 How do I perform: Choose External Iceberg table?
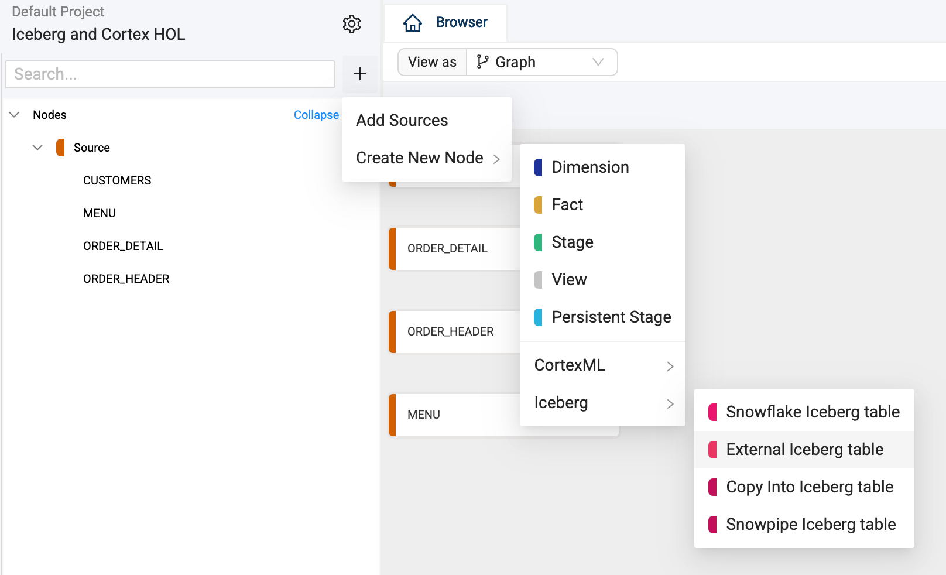click(x=804, y=450)
